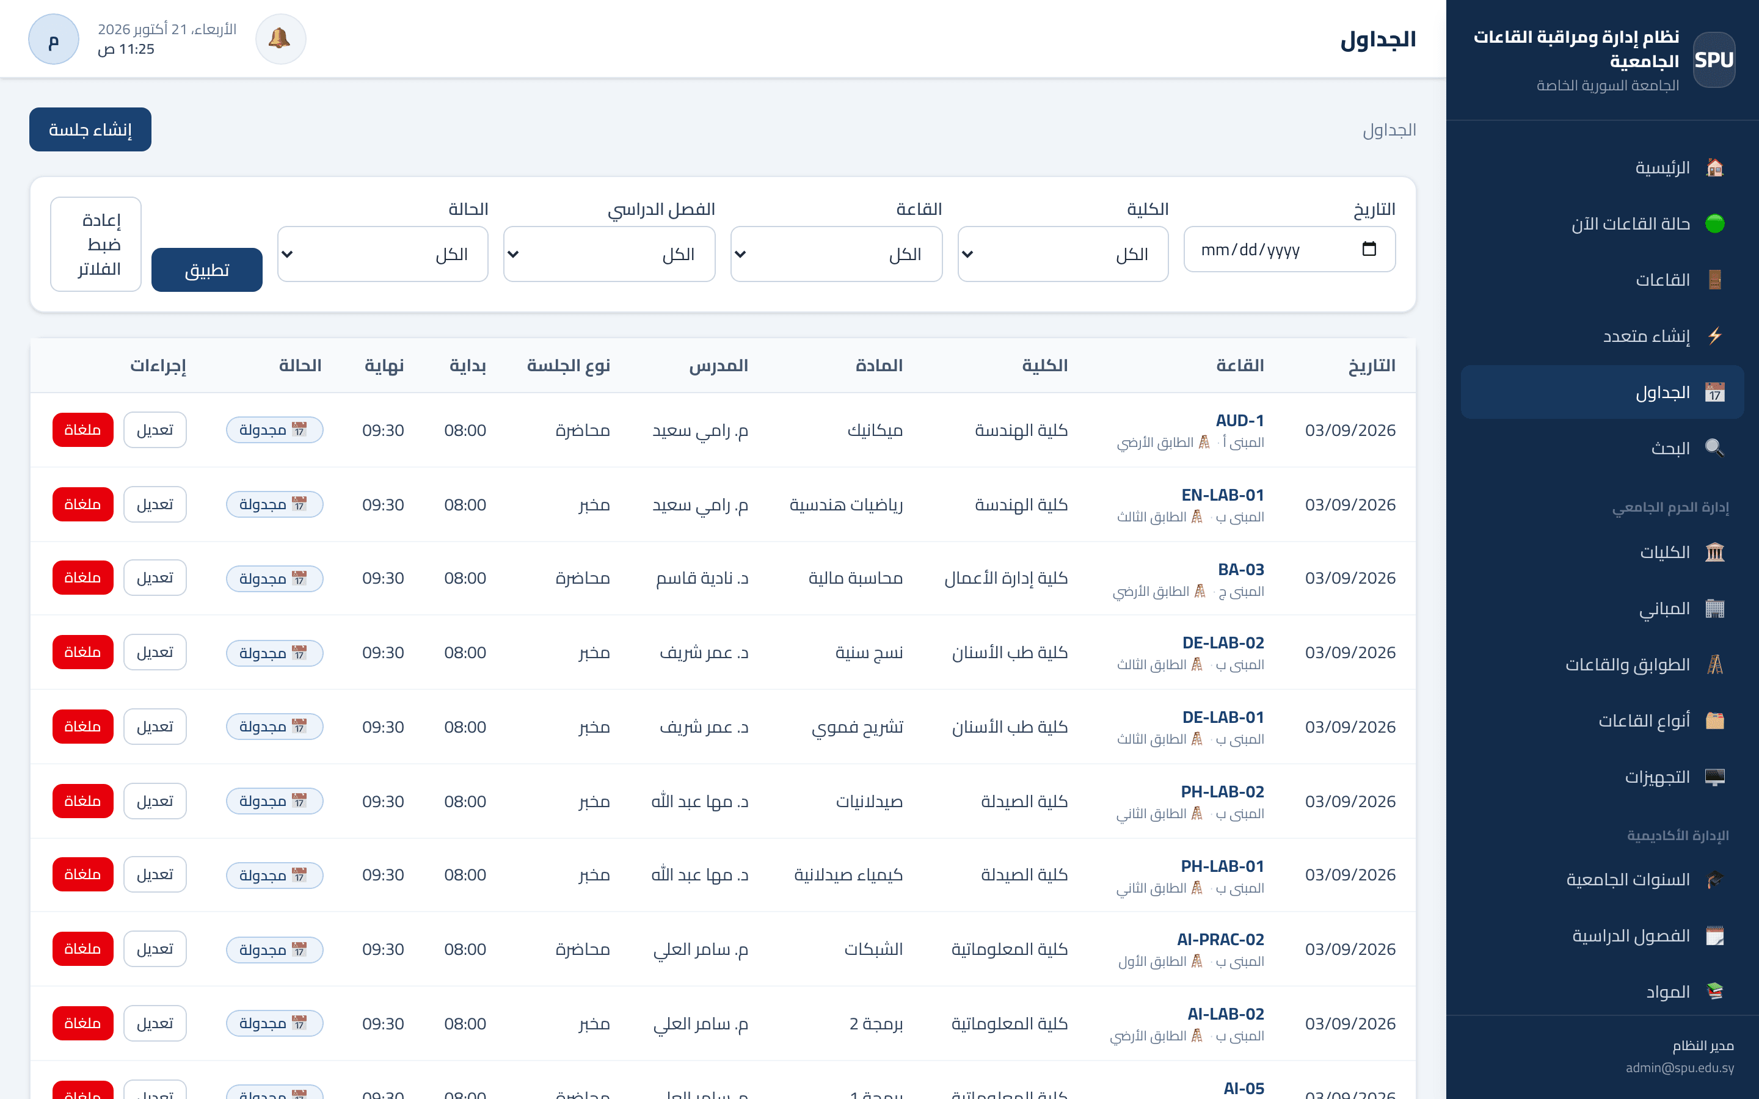This screenshot has height=1099, width=1759.
Task: Click إعادة ضبط الفلاتر reset button
Action: coord(96,244)
